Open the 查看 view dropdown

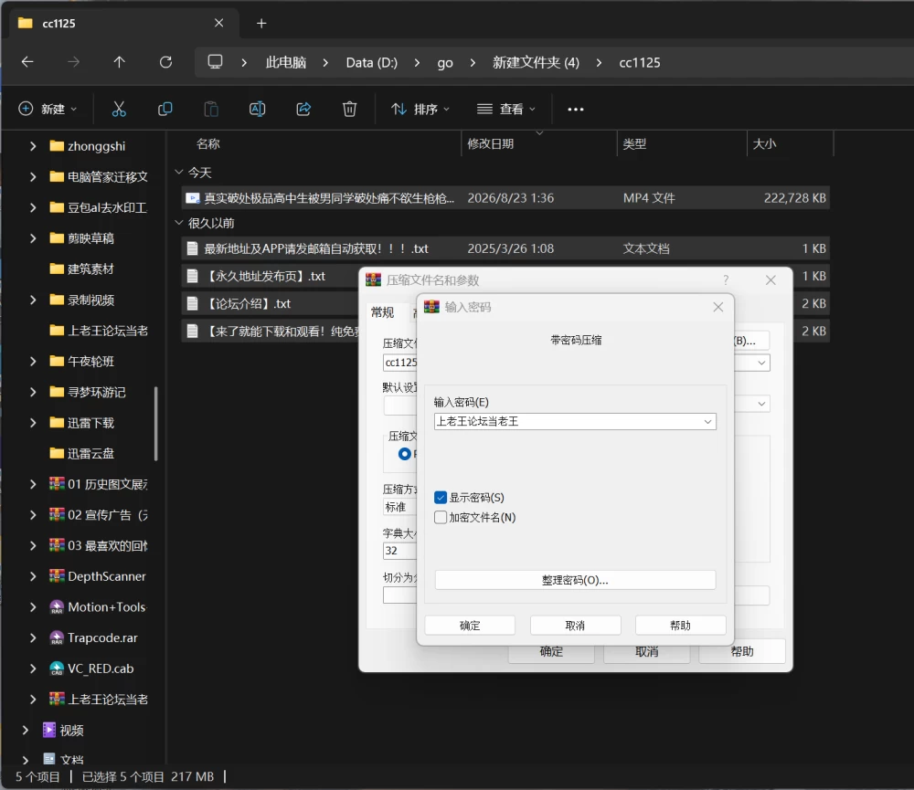(506, 109)
